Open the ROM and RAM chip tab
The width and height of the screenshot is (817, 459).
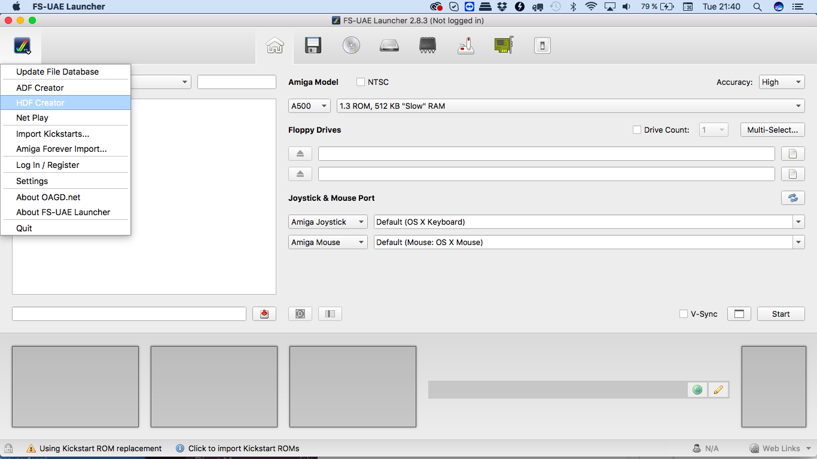[428, 45]
